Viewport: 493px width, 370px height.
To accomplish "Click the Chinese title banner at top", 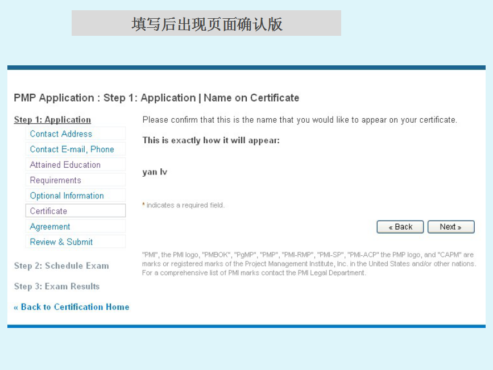I will [206, 24].
